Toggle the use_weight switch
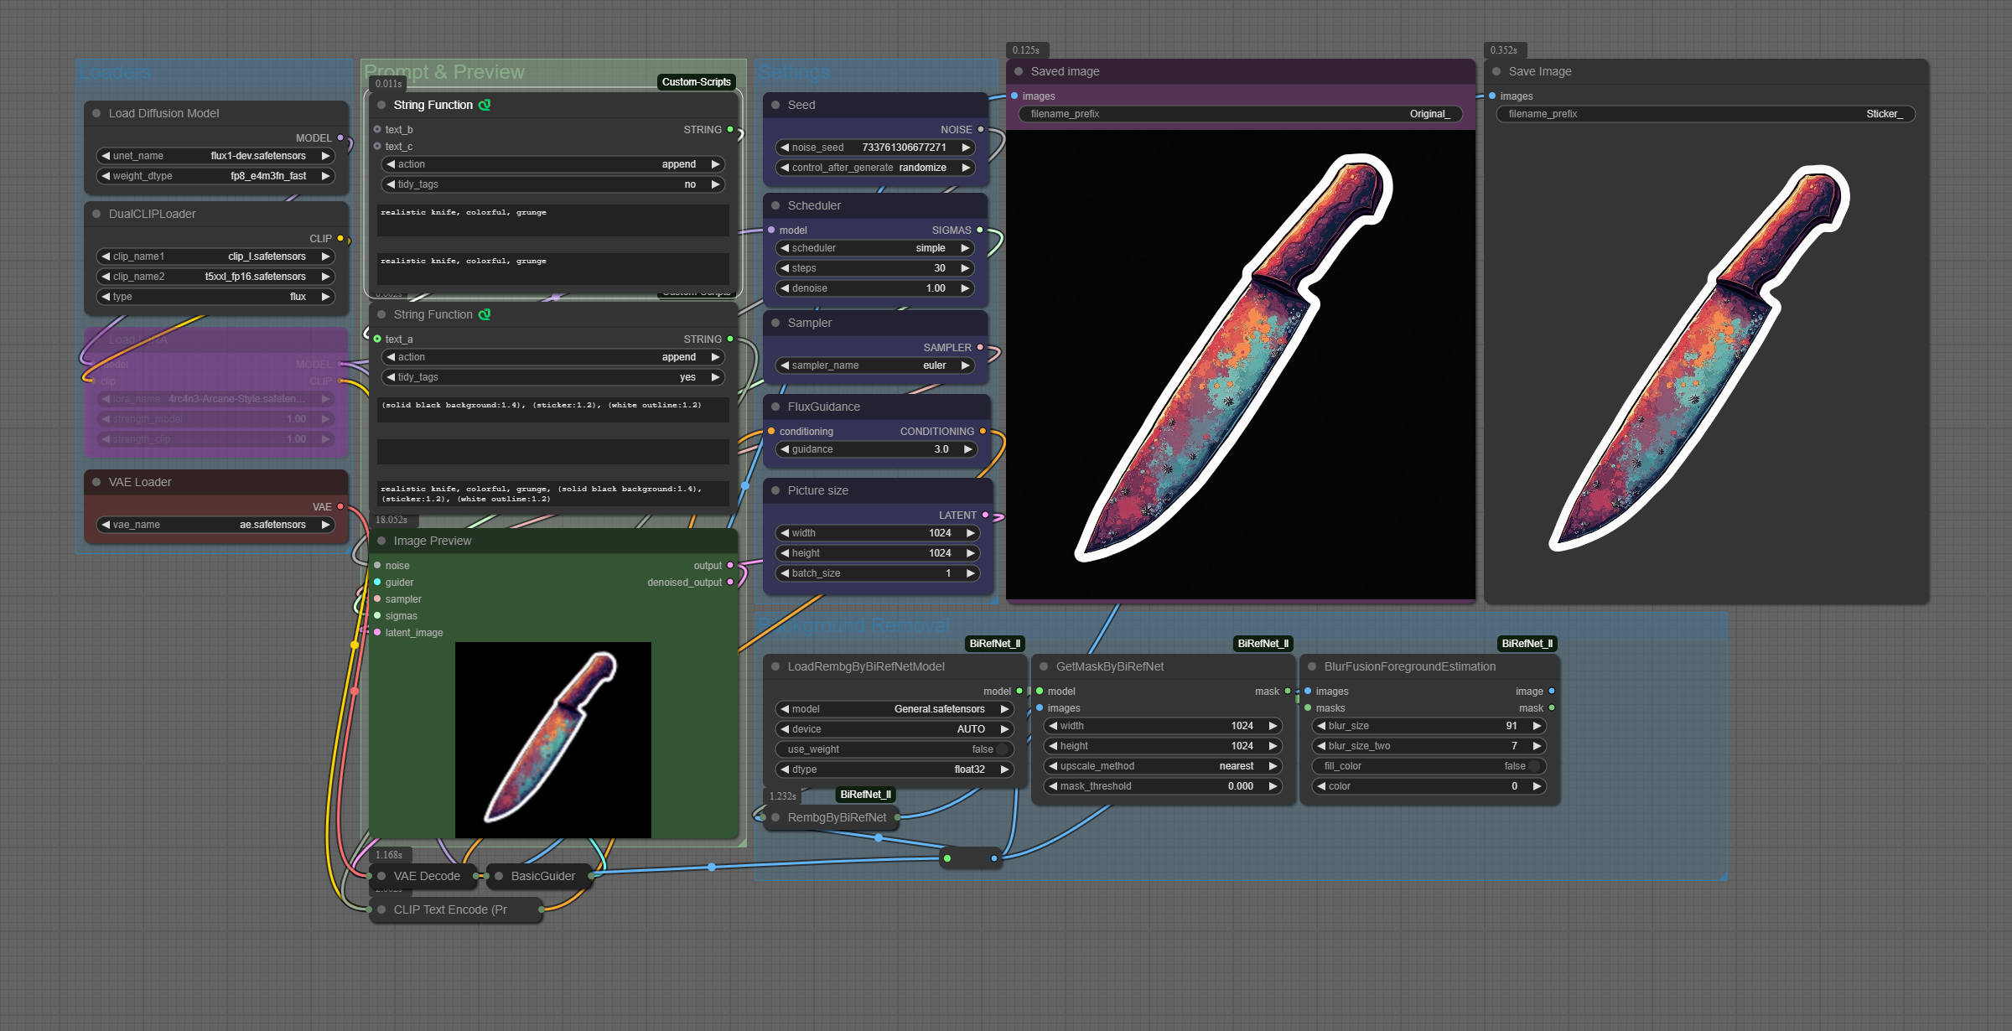This screenshot has width=2012, height=1031. pos(1001,749)
